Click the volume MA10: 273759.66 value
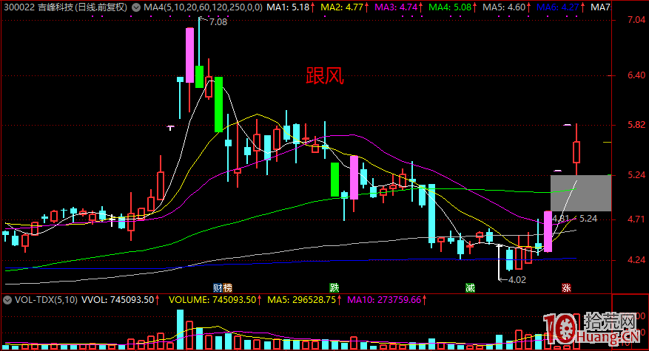Viewport: 649px width, 351px height. click(x=384, y=300)
